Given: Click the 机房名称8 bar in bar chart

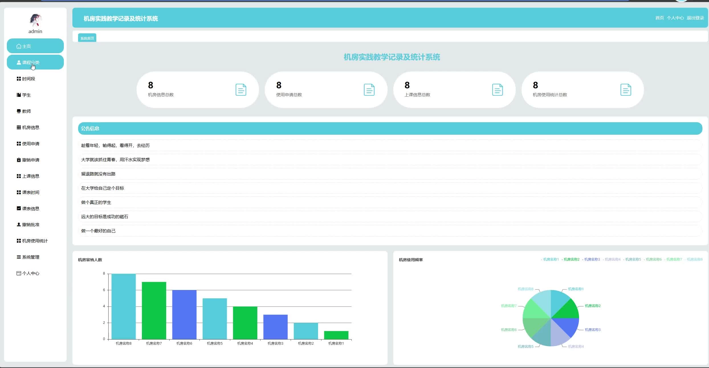Looking at the screenshot, I should (123, 306).
